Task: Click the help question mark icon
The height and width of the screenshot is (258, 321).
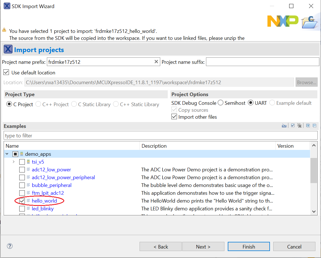Action: tap(10, 246)
